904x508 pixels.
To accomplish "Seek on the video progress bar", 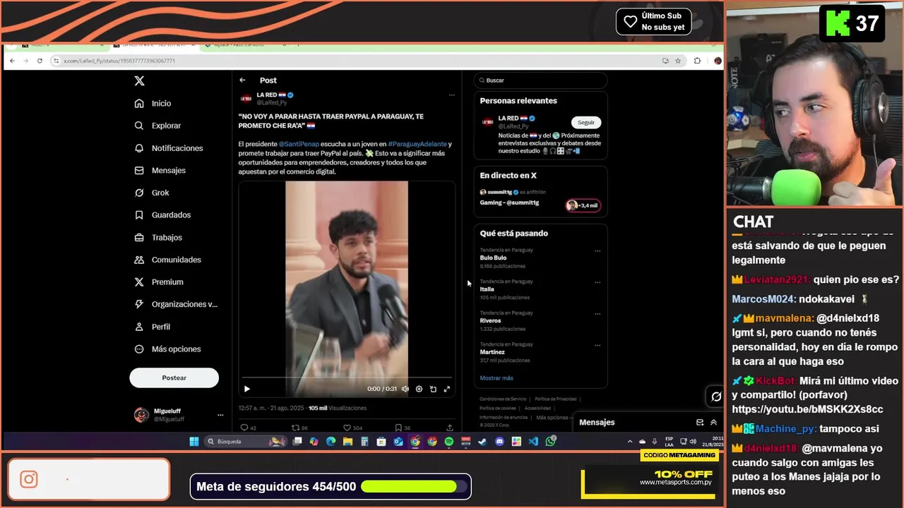I will 347,377.
